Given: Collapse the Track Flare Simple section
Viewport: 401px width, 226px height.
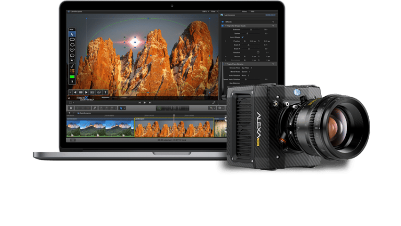Looking at the screenshot, I should pos(226,64).
